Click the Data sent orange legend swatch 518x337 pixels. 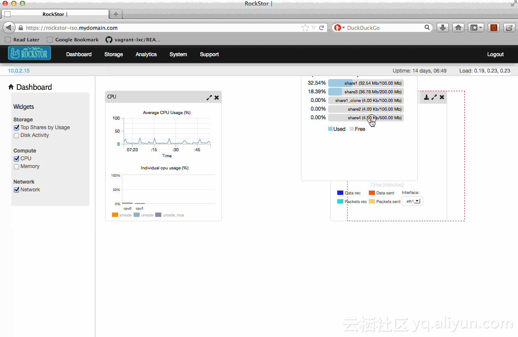372,193
